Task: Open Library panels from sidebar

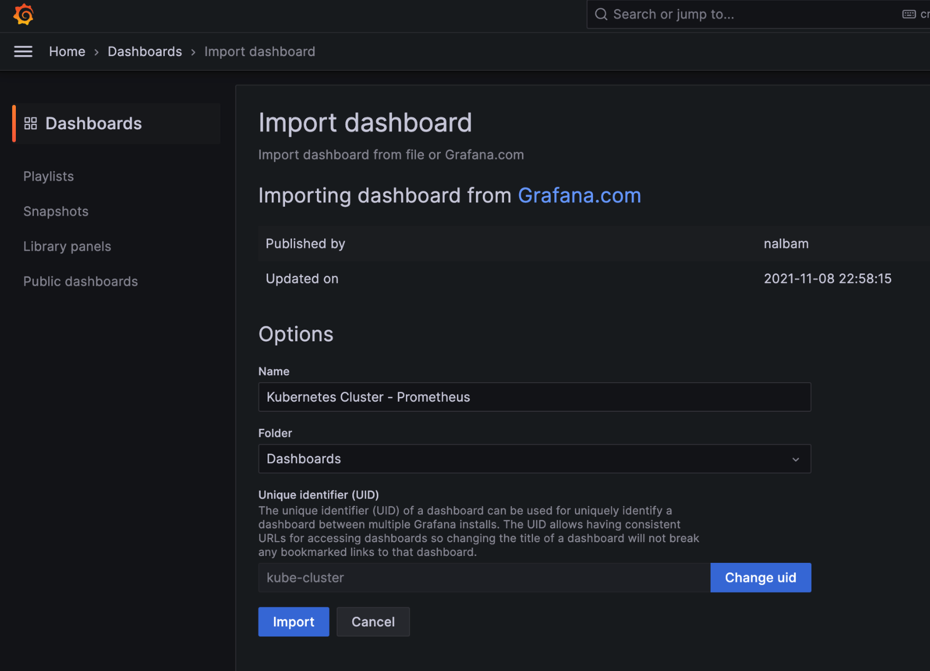Action: (x=67, y=246)
